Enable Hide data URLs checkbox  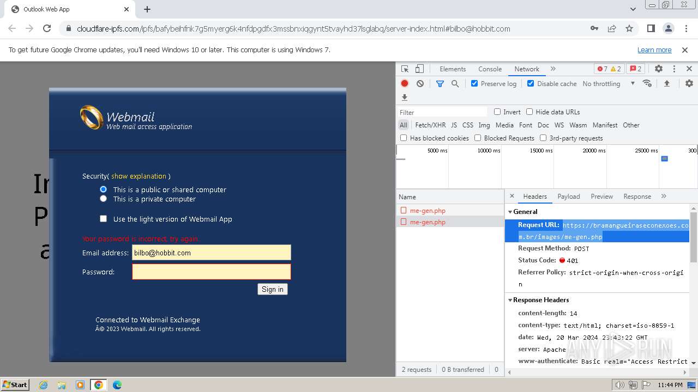(x=529, y=112)
